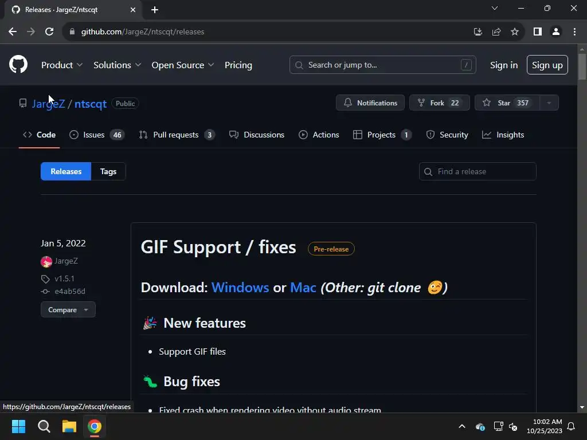Image resolution: width=587 pixels, height=440 pixels.
Task: Open GIF Support / fixes release title
Action: click(218, 247)
